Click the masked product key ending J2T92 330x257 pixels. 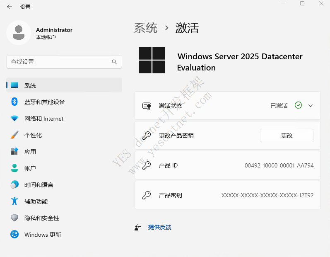tap(267, 195)
